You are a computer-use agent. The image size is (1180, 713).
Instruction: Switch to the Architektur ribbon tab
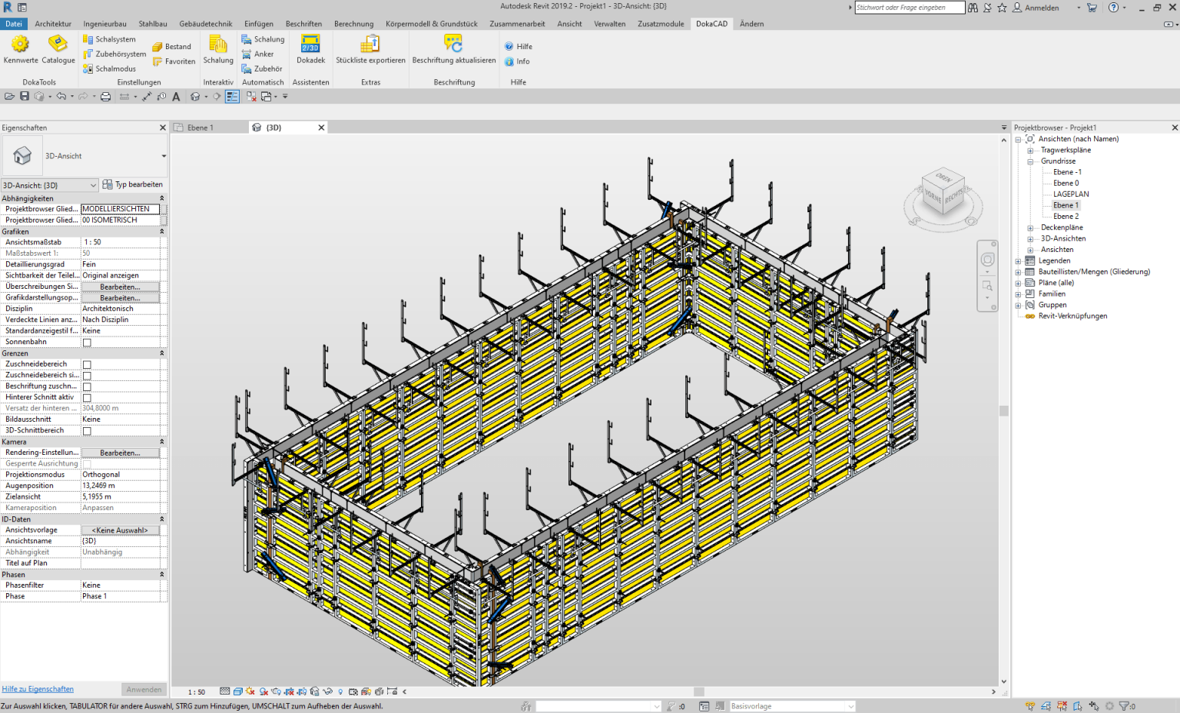[x=53, y=24]
